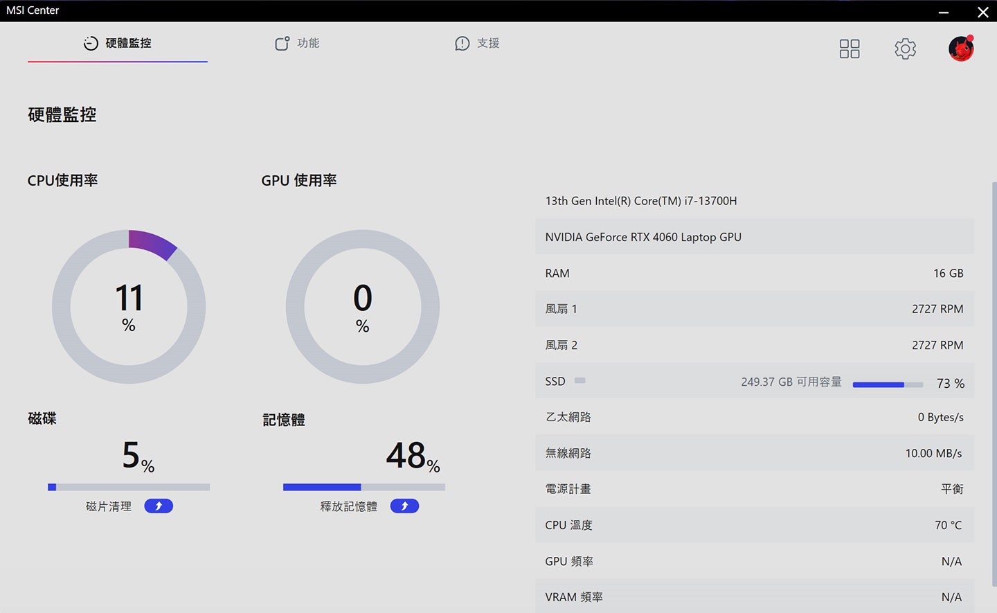997x613 pixels.
Task: Click the 磁片清理 label text
Action: point(109,506)
